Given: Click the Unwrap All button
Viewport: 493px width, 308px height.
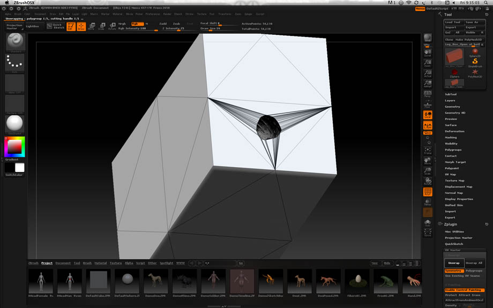Looking at the screenshot, I should tap(474, 263).
